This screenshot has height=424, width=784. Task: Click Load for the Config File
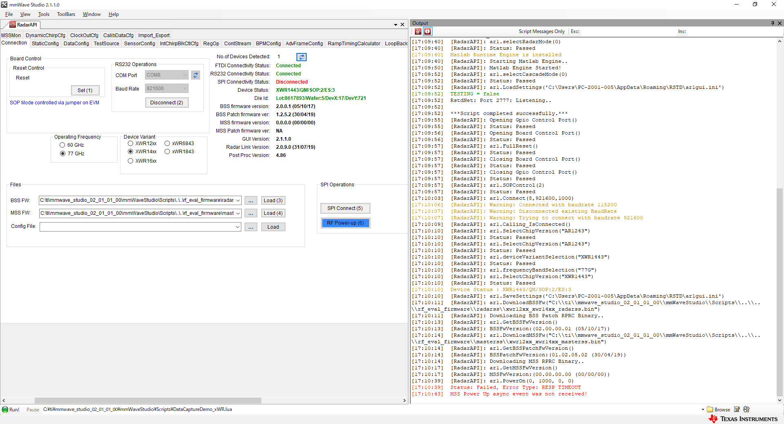click(x=273, y=227)
